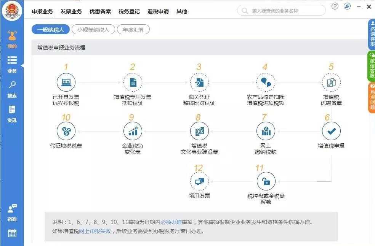Open the 业务 section in the sidebar
The width and height of the screenshot is (375, 246).
(x=12, y=64)
